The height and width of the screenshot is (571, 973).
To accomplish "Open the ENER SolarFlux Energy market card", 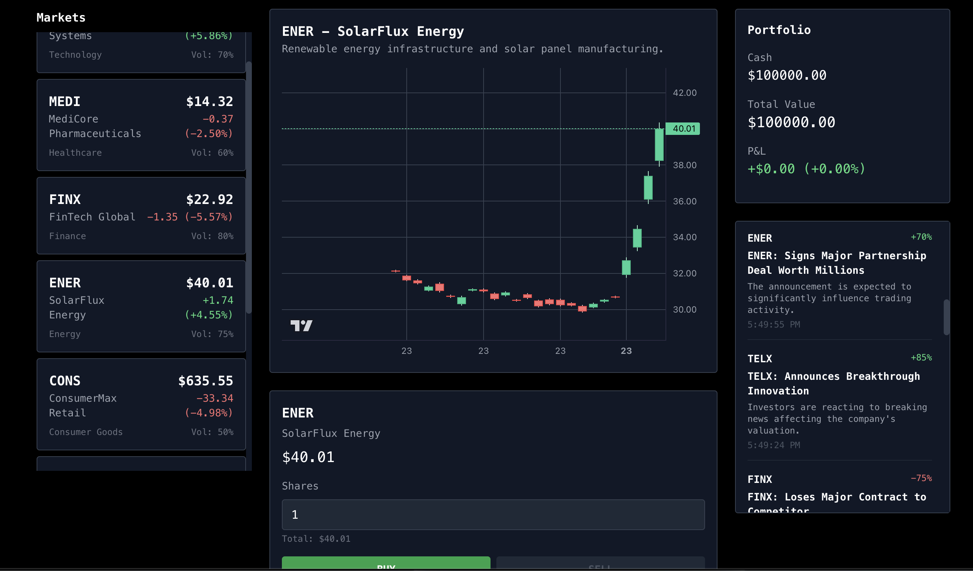I will pyautogui.click(x=141, y=306).
